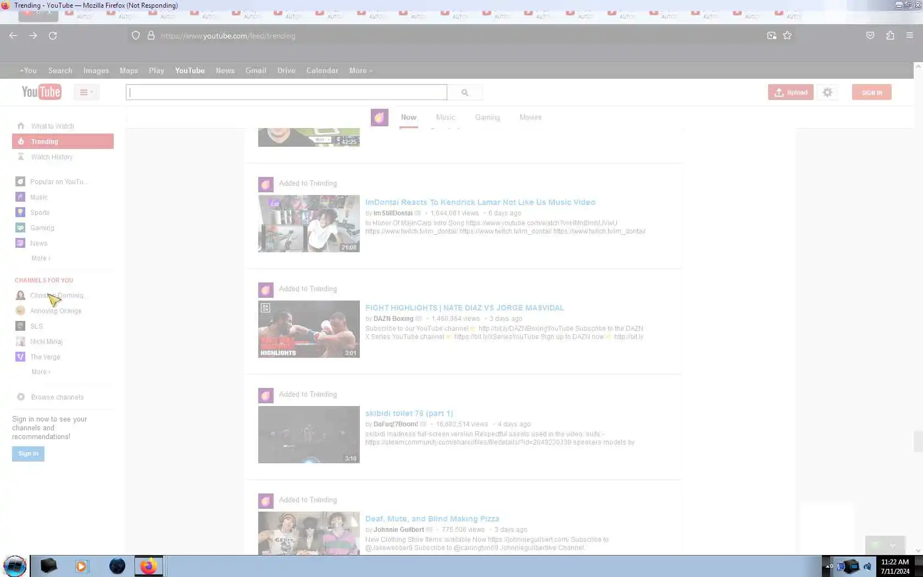Click the magnifier search button
The image size is (923, 577).
pyautogui.click(x=465, y=92)
